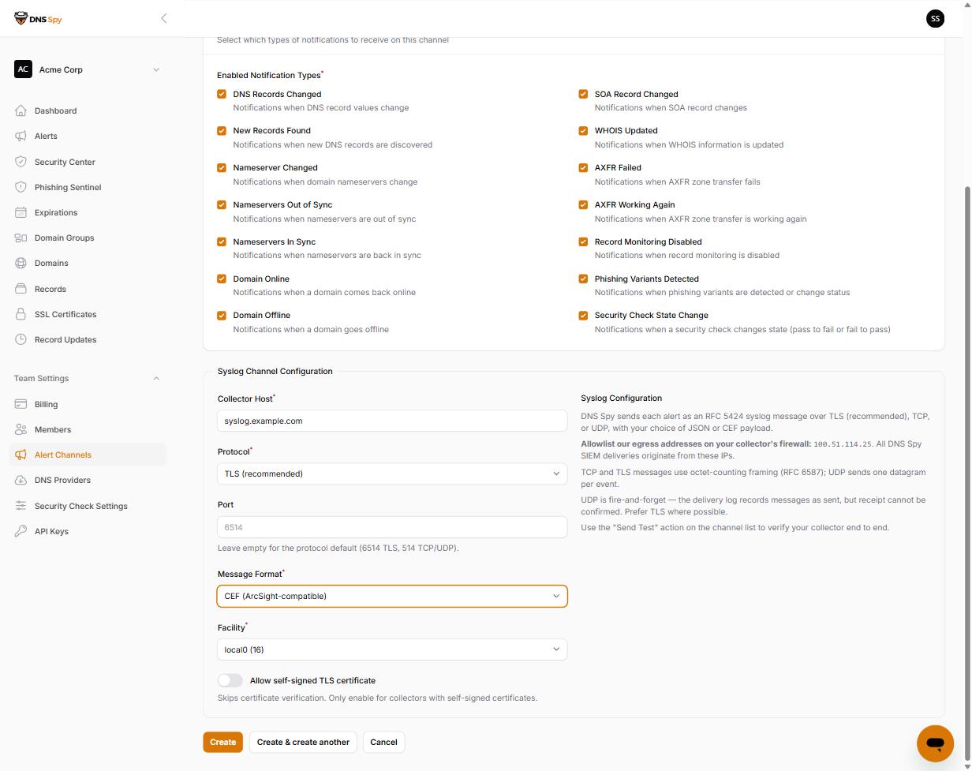Click the Collector Host input field
The image size is (972, 771).
(392, 421)
